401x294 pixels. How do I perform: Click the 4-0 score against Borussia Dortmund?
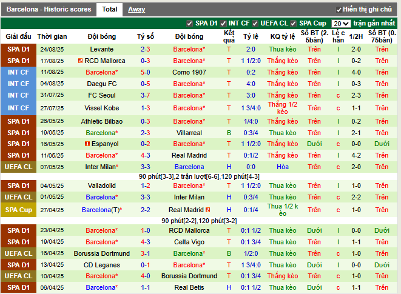click(x=145, y=276)
